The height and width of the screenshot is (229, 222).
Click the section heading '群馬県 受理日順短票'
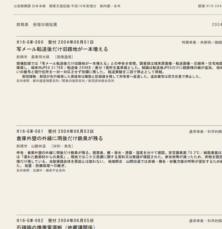tap(37, 25)
